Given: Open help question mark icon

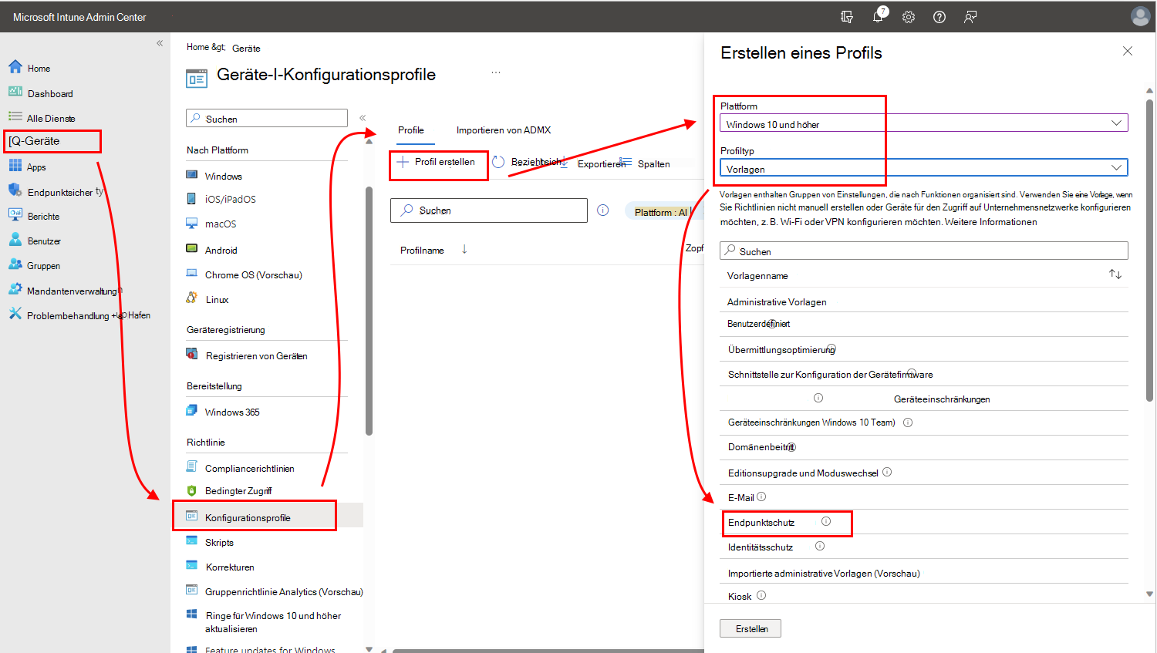Looking at the screenshot, I should point(939,17).
